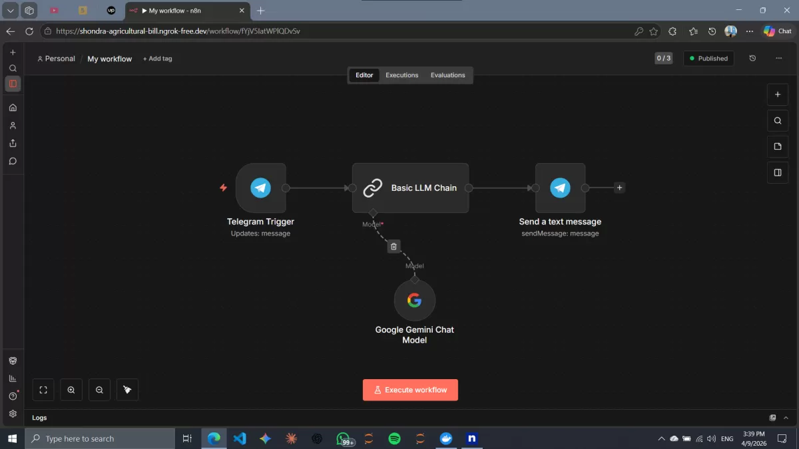Click the Execute workflow button
The image size is (799, 449).
coord(410,390)
